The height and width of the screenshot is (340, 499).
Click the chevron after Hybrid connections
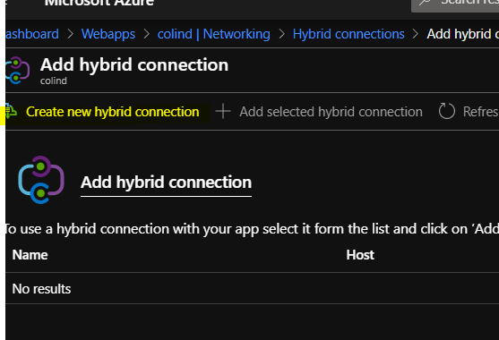pyautogui.click(x=416, y=34)
